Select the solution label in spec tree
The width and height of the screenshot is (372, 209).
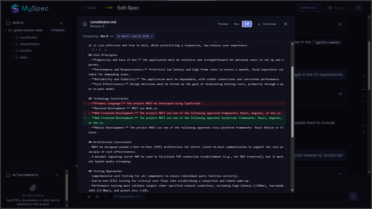[26, 50]
